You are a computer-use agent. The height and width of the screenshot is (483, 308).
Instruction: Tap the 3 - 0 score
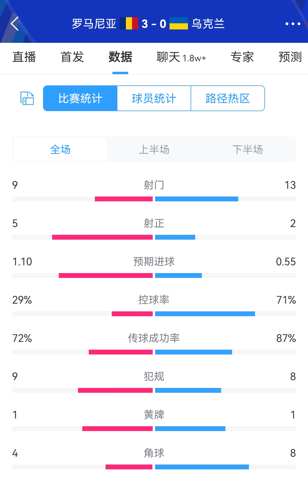[x=154, y=24]
